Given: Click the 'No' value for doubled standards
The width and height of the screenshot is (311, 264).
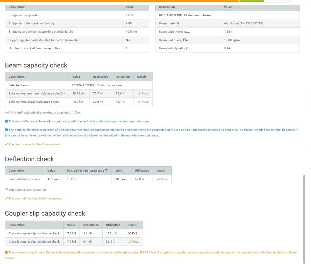Looking at the screenshot, I should tap(128, 40).
